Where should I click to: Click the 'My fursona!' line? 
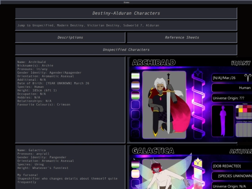click(x=28, y=175)
